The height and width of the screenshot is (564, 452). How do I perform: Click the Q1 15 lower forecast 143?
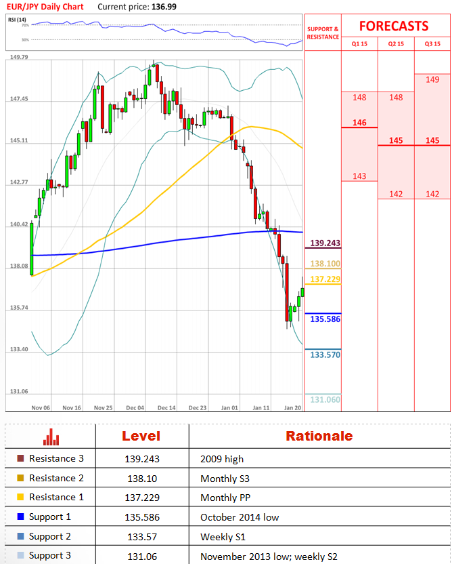pyautogui.click(x=359, y=176)
